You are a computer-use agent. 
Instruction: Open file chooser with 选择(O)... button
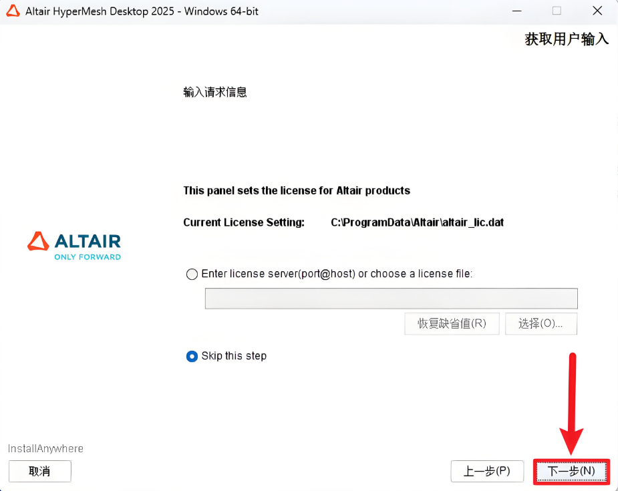pos(540,323)
